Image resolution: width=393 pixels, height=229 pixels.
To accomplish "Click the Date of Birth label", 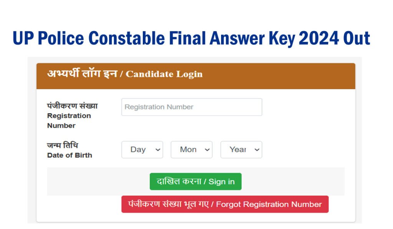I will 69,155.
